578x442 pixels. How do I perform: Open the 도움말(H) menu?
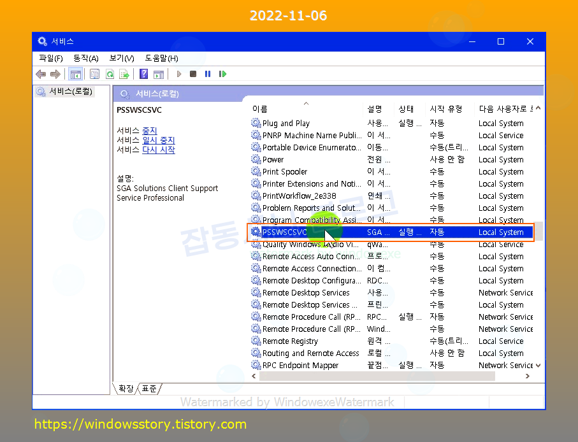click(161, 58)
